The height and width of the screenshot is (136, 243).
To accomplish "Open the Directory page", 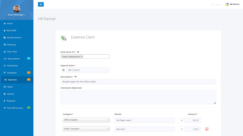I will pyautogui.click(x=17, y=45).
